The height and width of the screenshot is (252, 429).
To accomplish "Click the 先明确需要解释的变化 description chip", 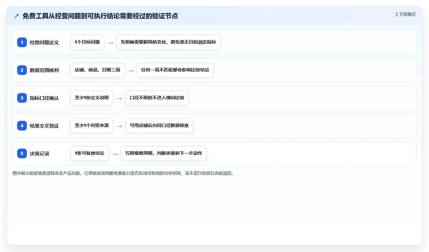I will [168, 42].
